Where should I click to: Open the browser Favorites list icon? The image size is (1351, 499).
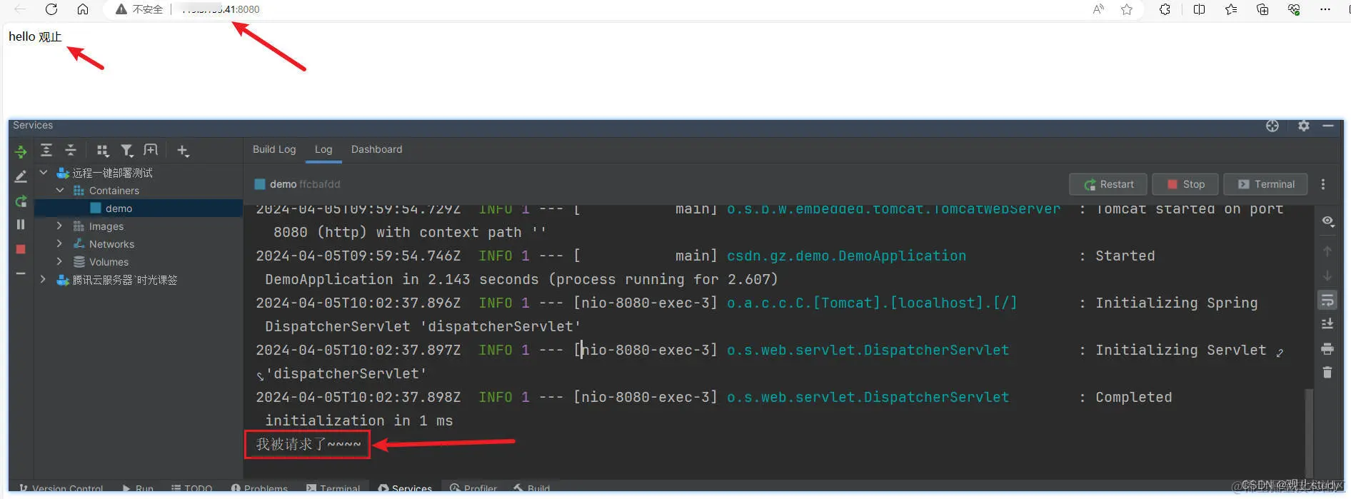point(1231,9)
